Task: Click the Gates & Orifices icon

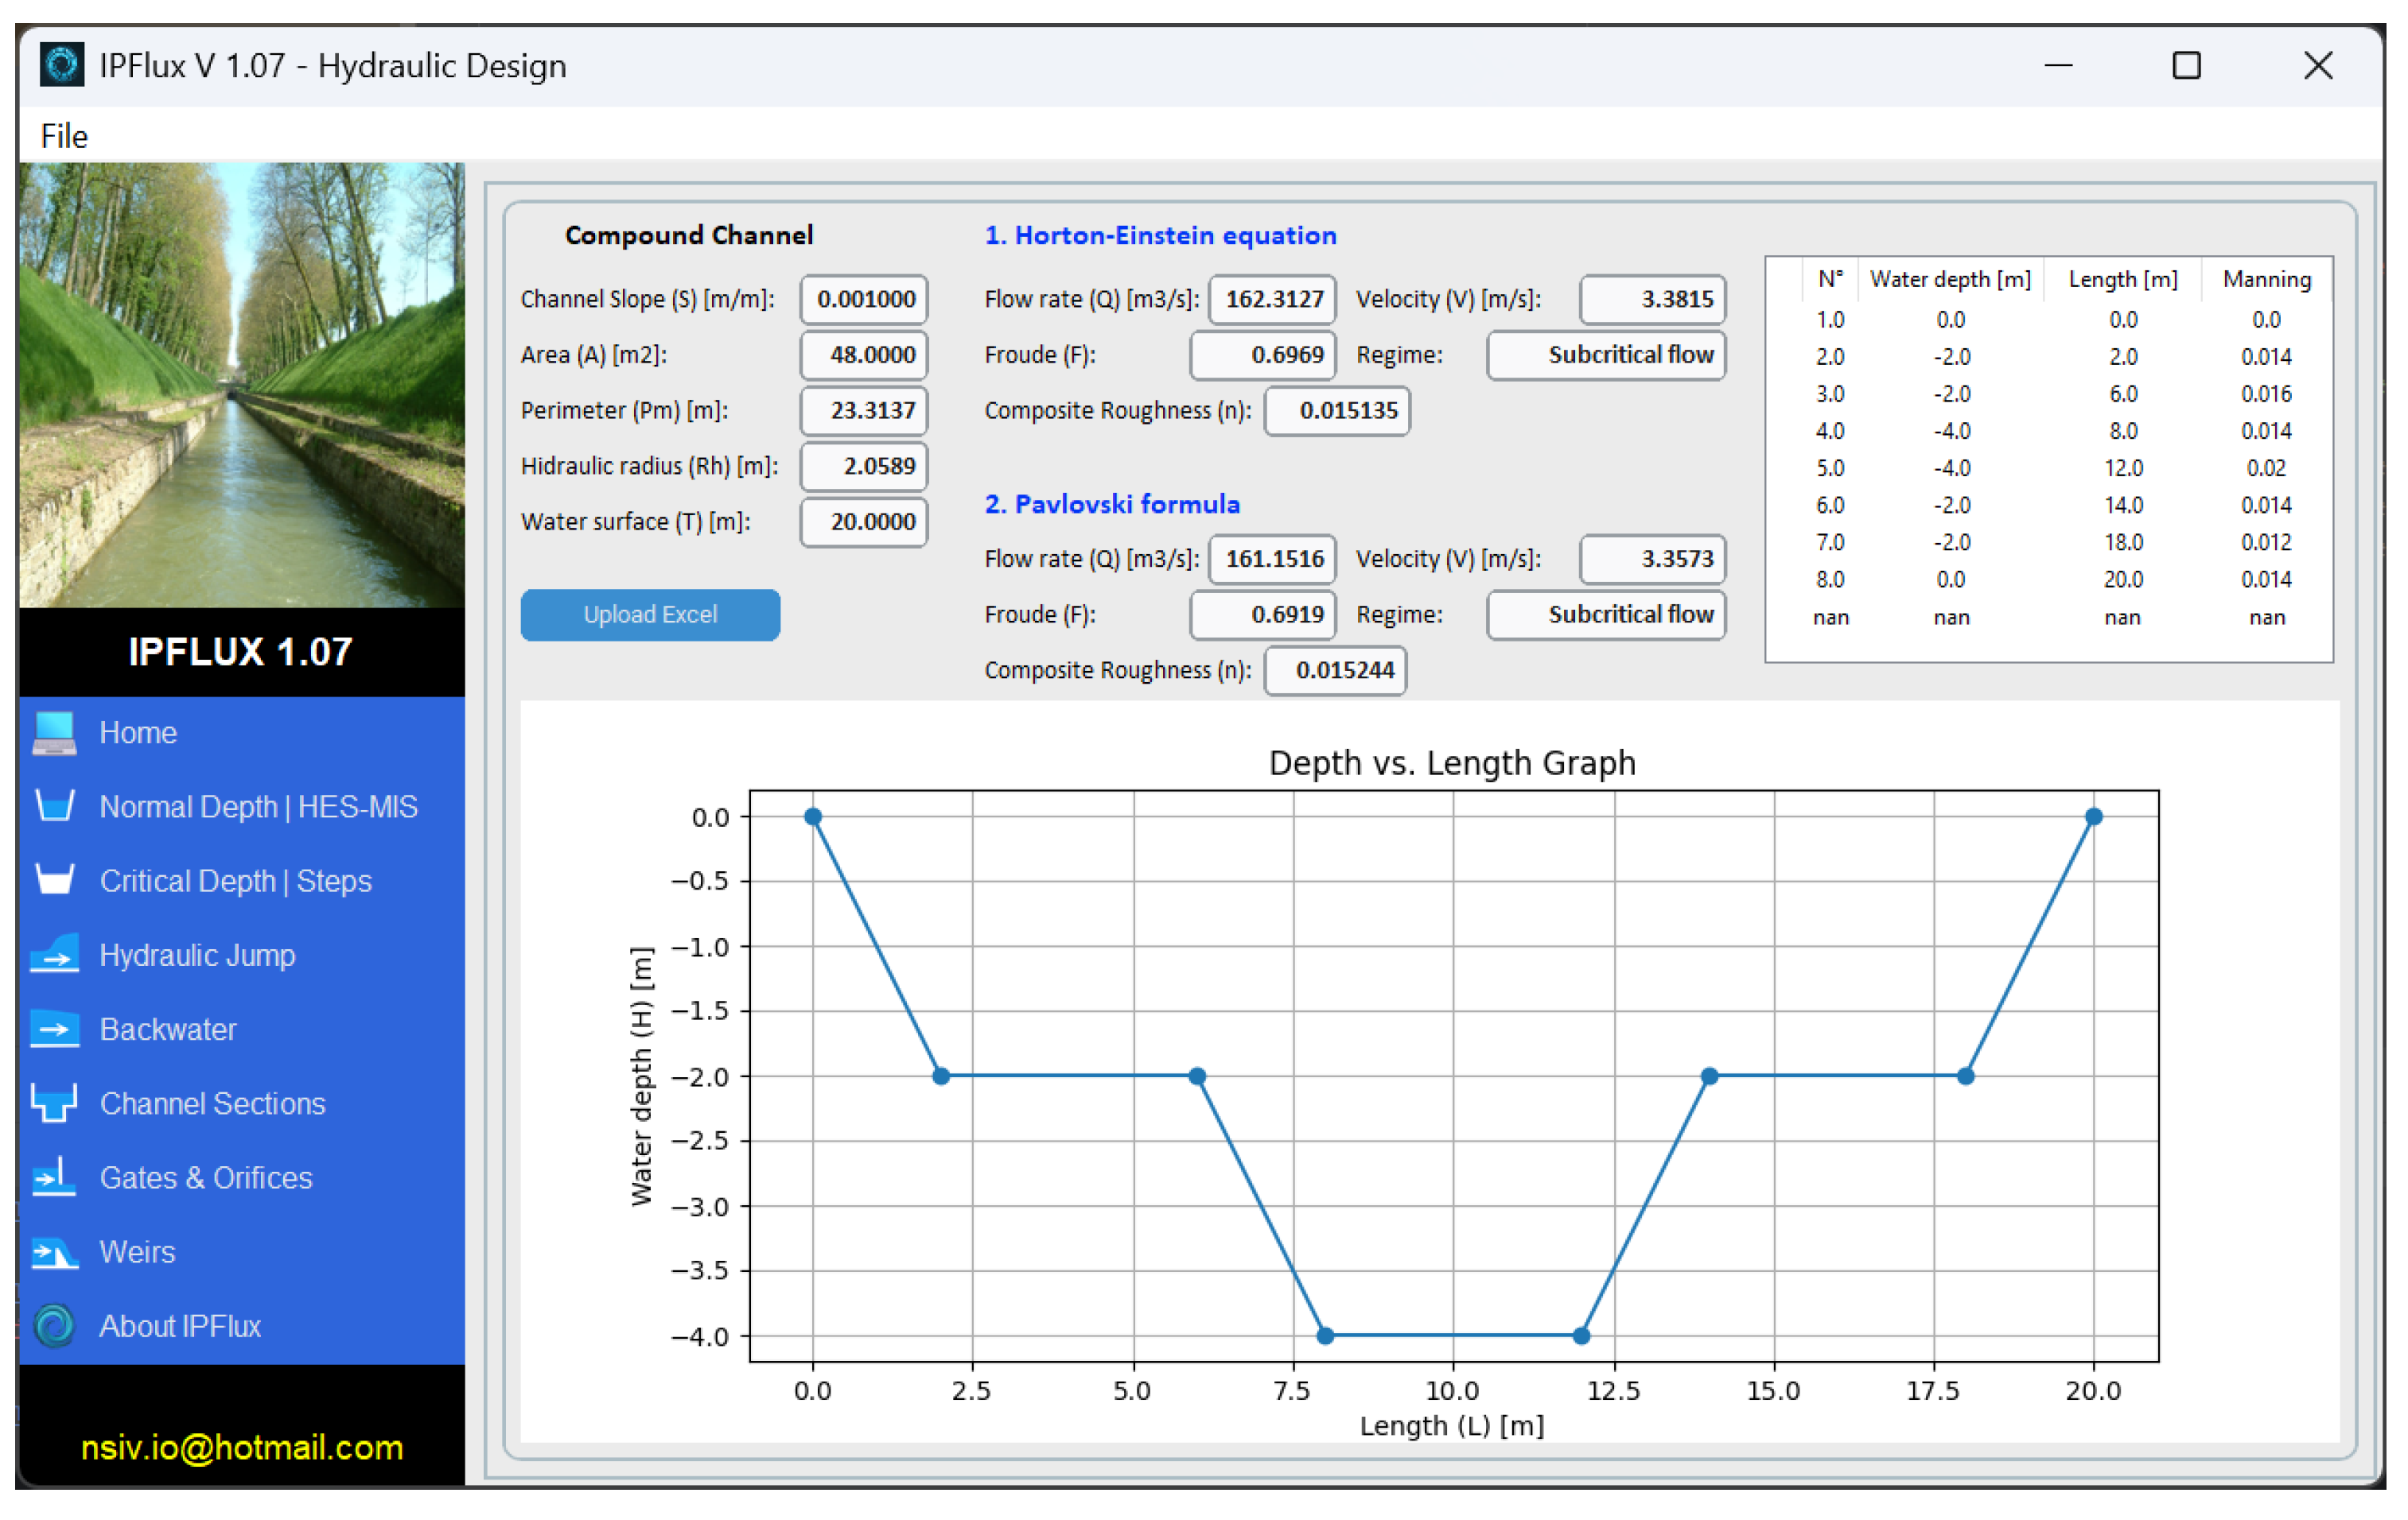Action: (x=54, y=1177)
